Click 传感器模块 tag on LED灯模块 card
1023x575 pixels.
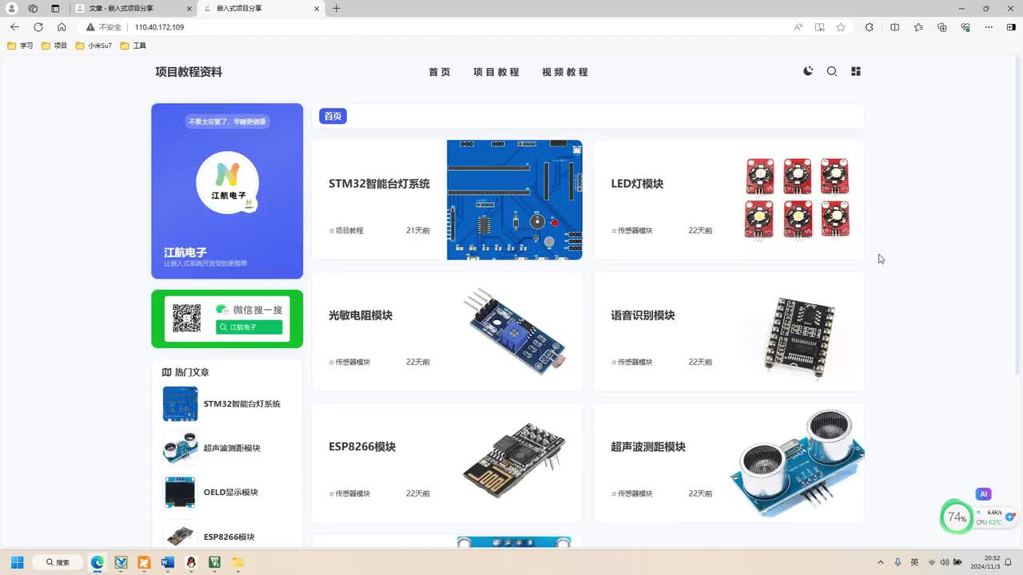631,231
